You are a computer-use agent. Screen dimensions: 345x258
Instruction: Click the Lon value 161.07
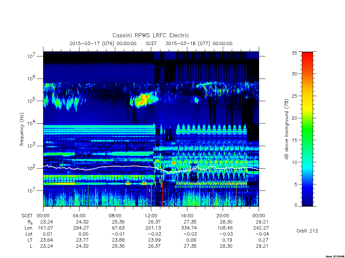[45, 228]
